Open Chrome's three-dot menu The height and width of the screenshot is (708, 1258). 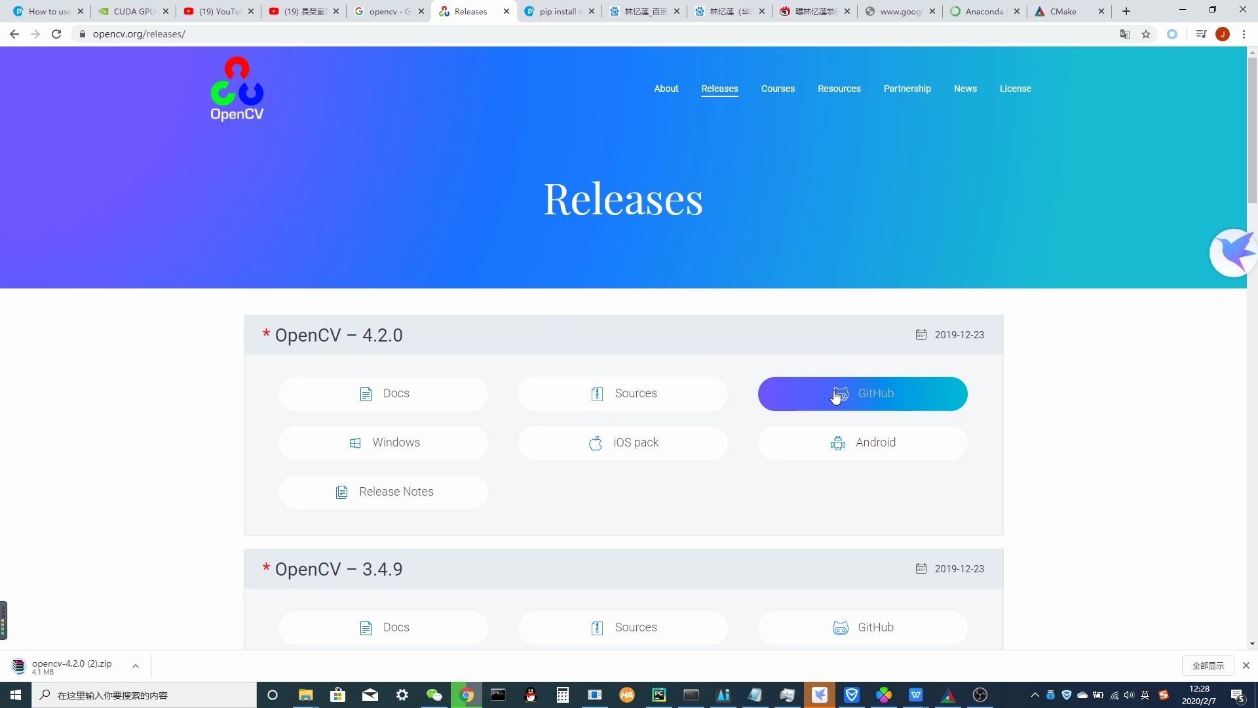pyautogui.click(x=1244, y=33)
